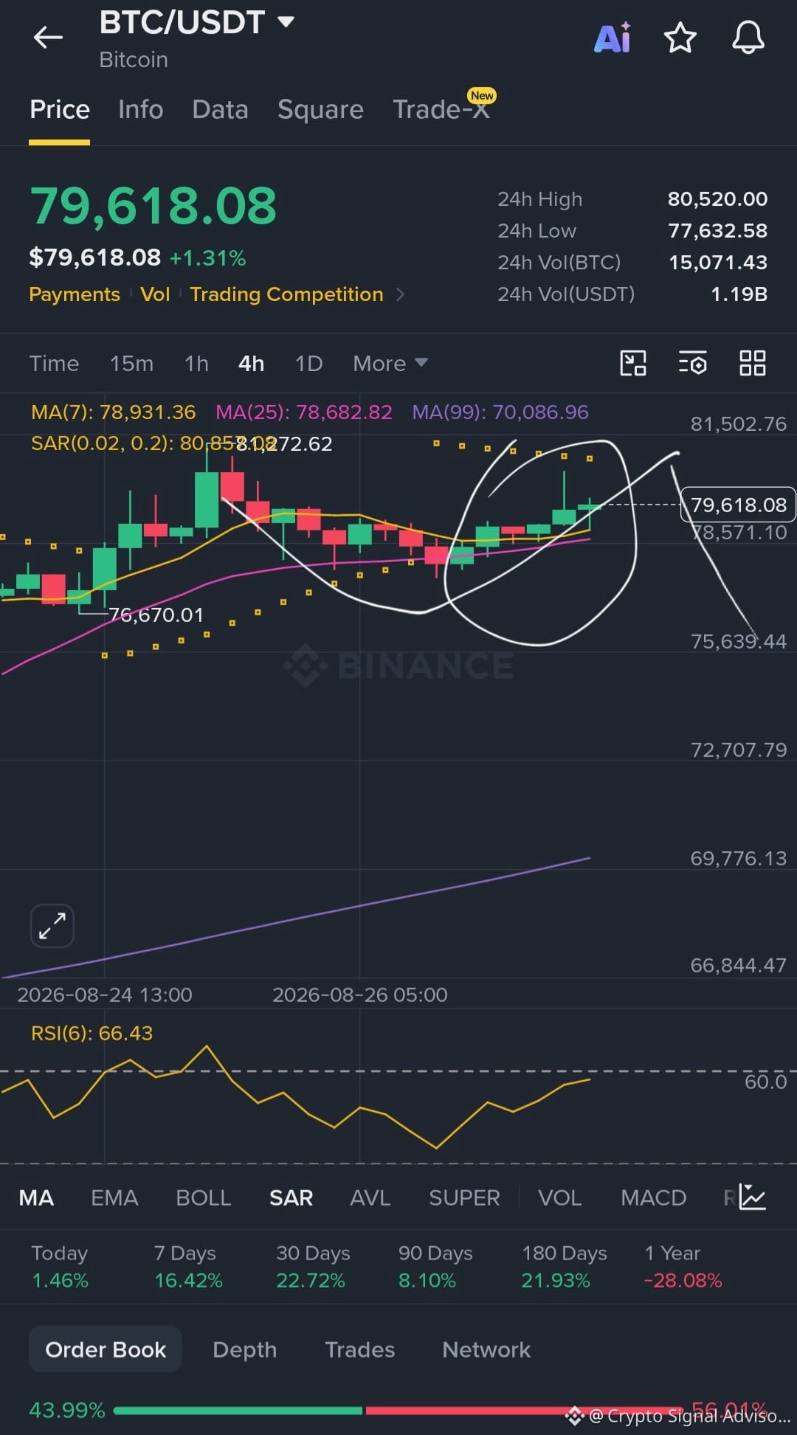Viewport: 797px width, 1435px height.
Task: Tap the MA(7) value label
Action: [113, 412]
